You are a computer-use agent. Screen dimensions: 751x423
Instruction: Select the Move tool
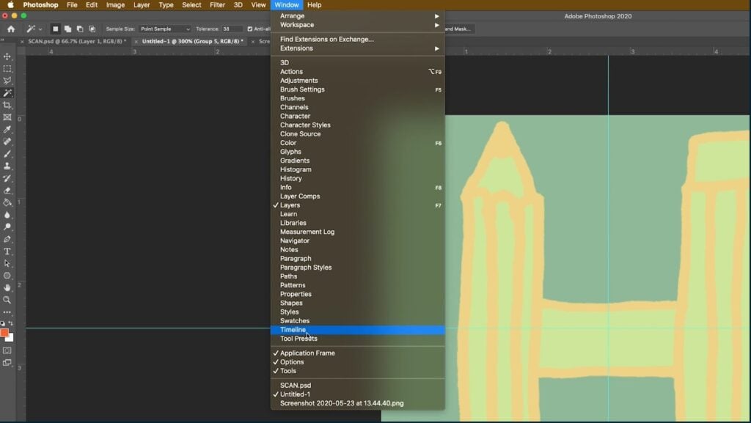[x=7, y=56]
